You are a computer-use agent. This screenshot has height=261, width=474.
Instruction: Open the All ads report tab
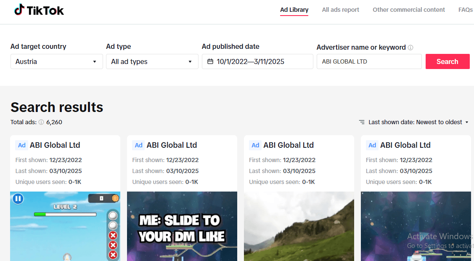tap(340, 10)
